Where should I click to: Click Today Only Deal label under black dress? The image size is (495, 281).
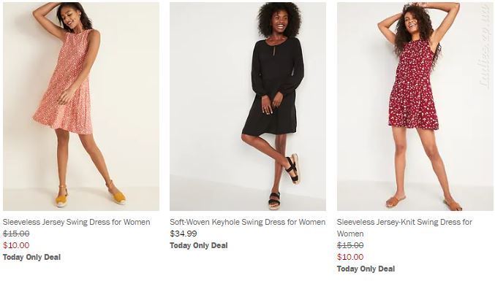pyautogui.click(x=199, y=246)
